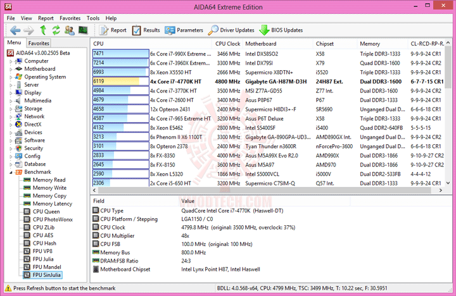Screen dimensions: 456x296
Task: Open the users toolbar icon
Action: tap(70, 30)
